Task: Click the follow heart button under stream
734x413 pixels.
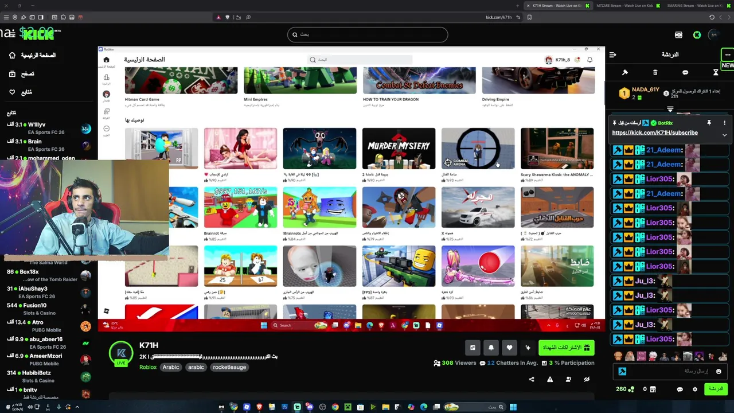Action: (x=509, y=348)
